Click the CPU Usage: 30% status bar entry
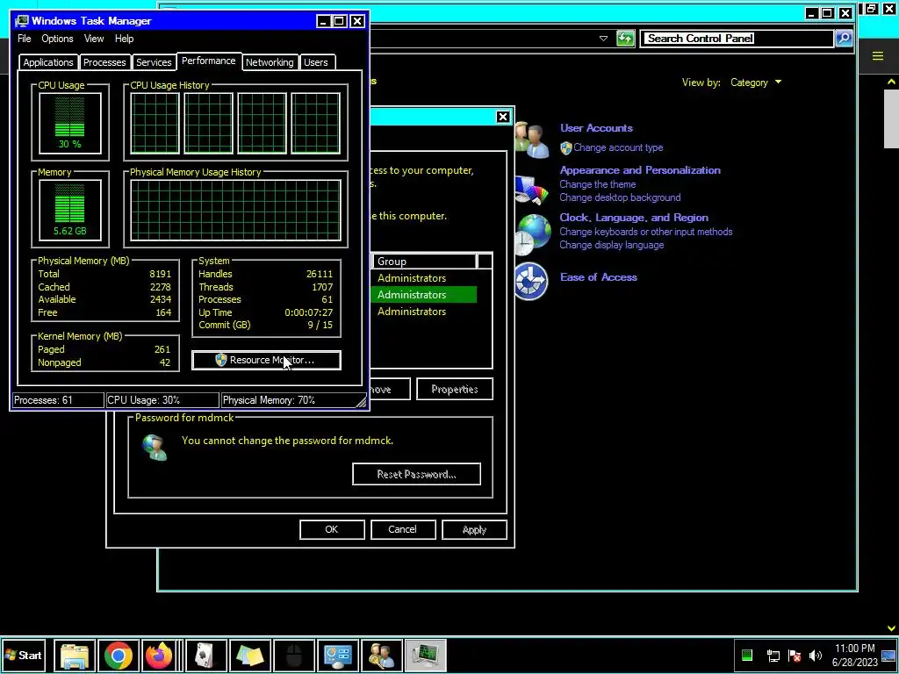The image size is (899, 674). coord(162,400)
